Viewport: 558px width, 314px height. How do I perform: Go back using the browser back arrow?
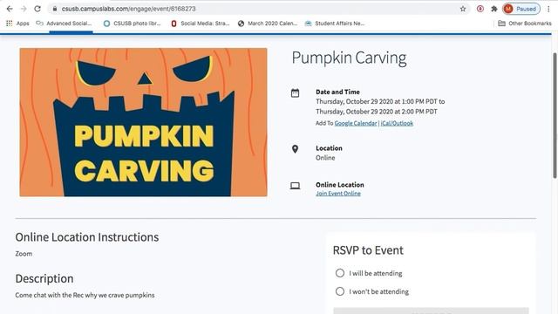point(10,9)
